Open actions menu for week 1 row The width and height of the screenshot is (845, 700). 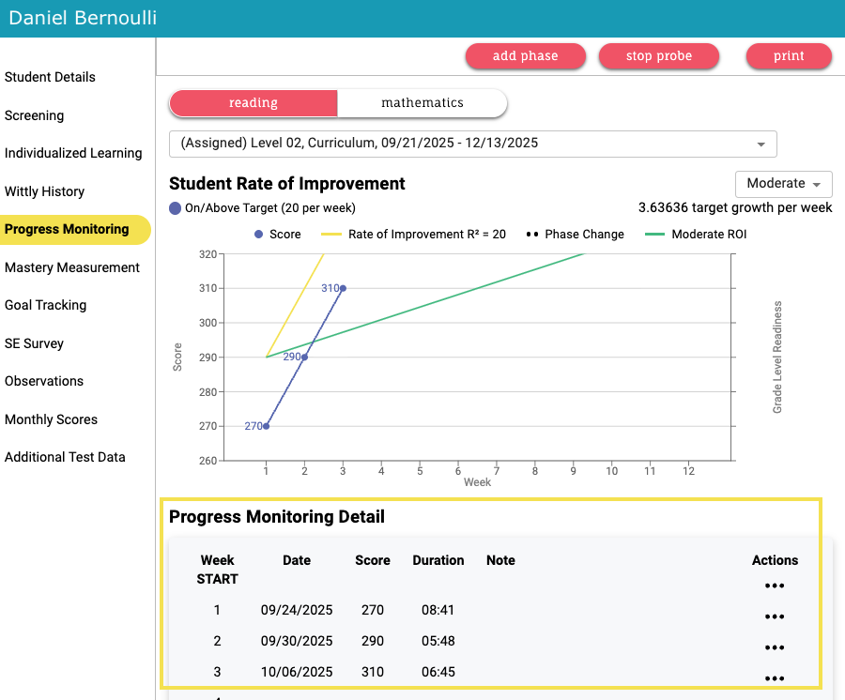pyautogui.click(x=774, y=616)
